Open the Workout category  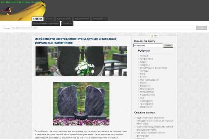point(144,56)
